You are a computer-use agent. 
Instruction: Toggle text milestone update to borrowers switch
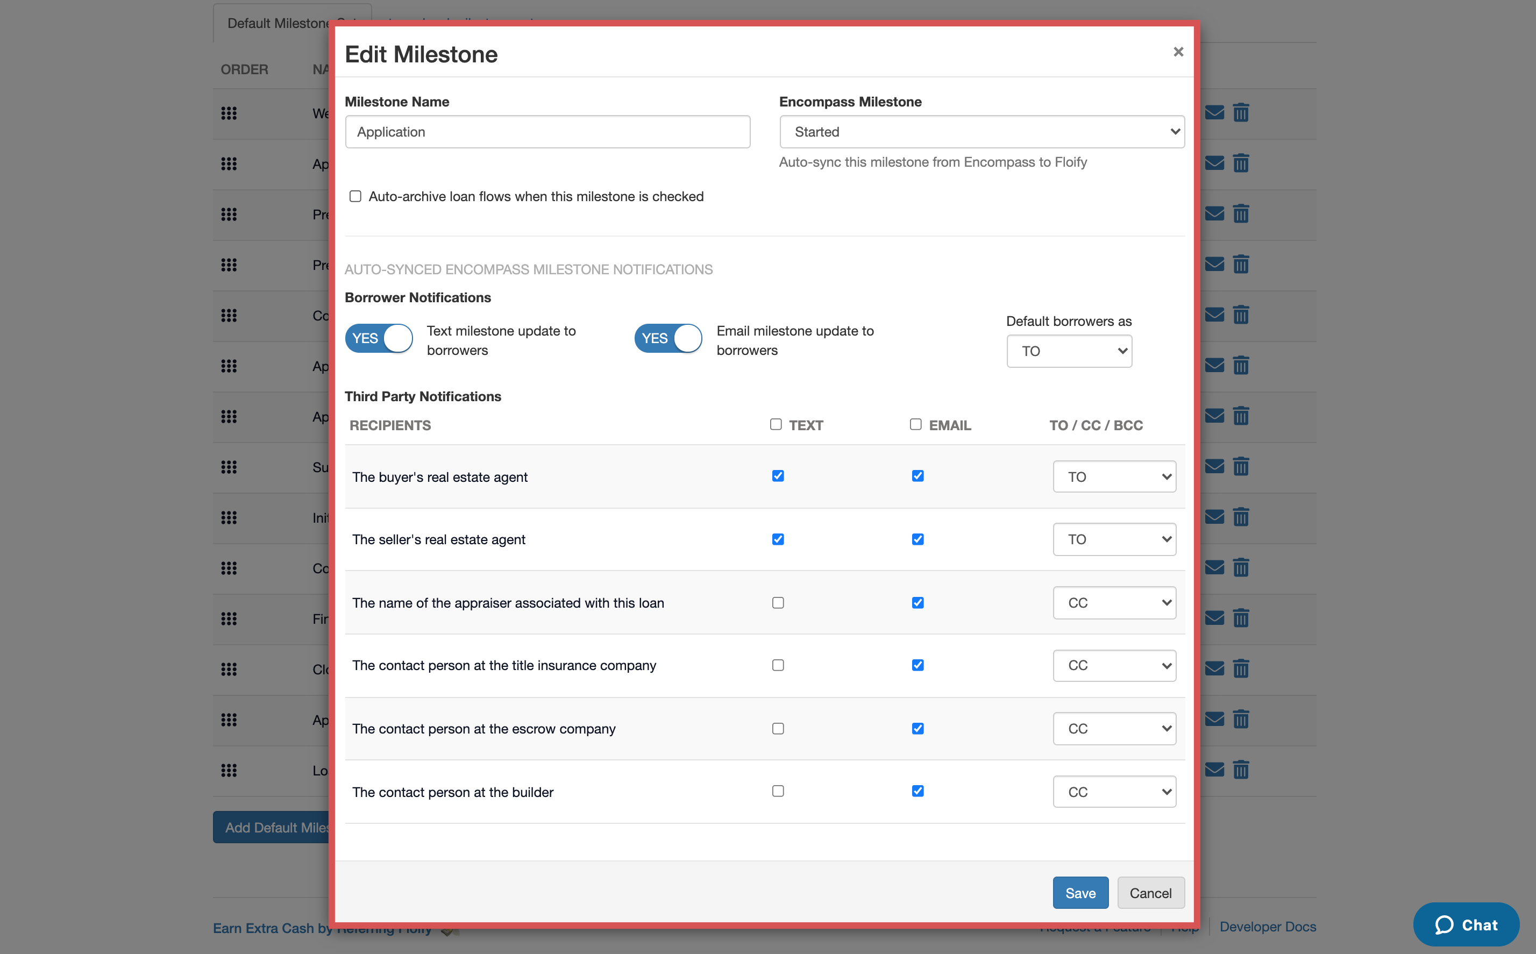(379, 338)
